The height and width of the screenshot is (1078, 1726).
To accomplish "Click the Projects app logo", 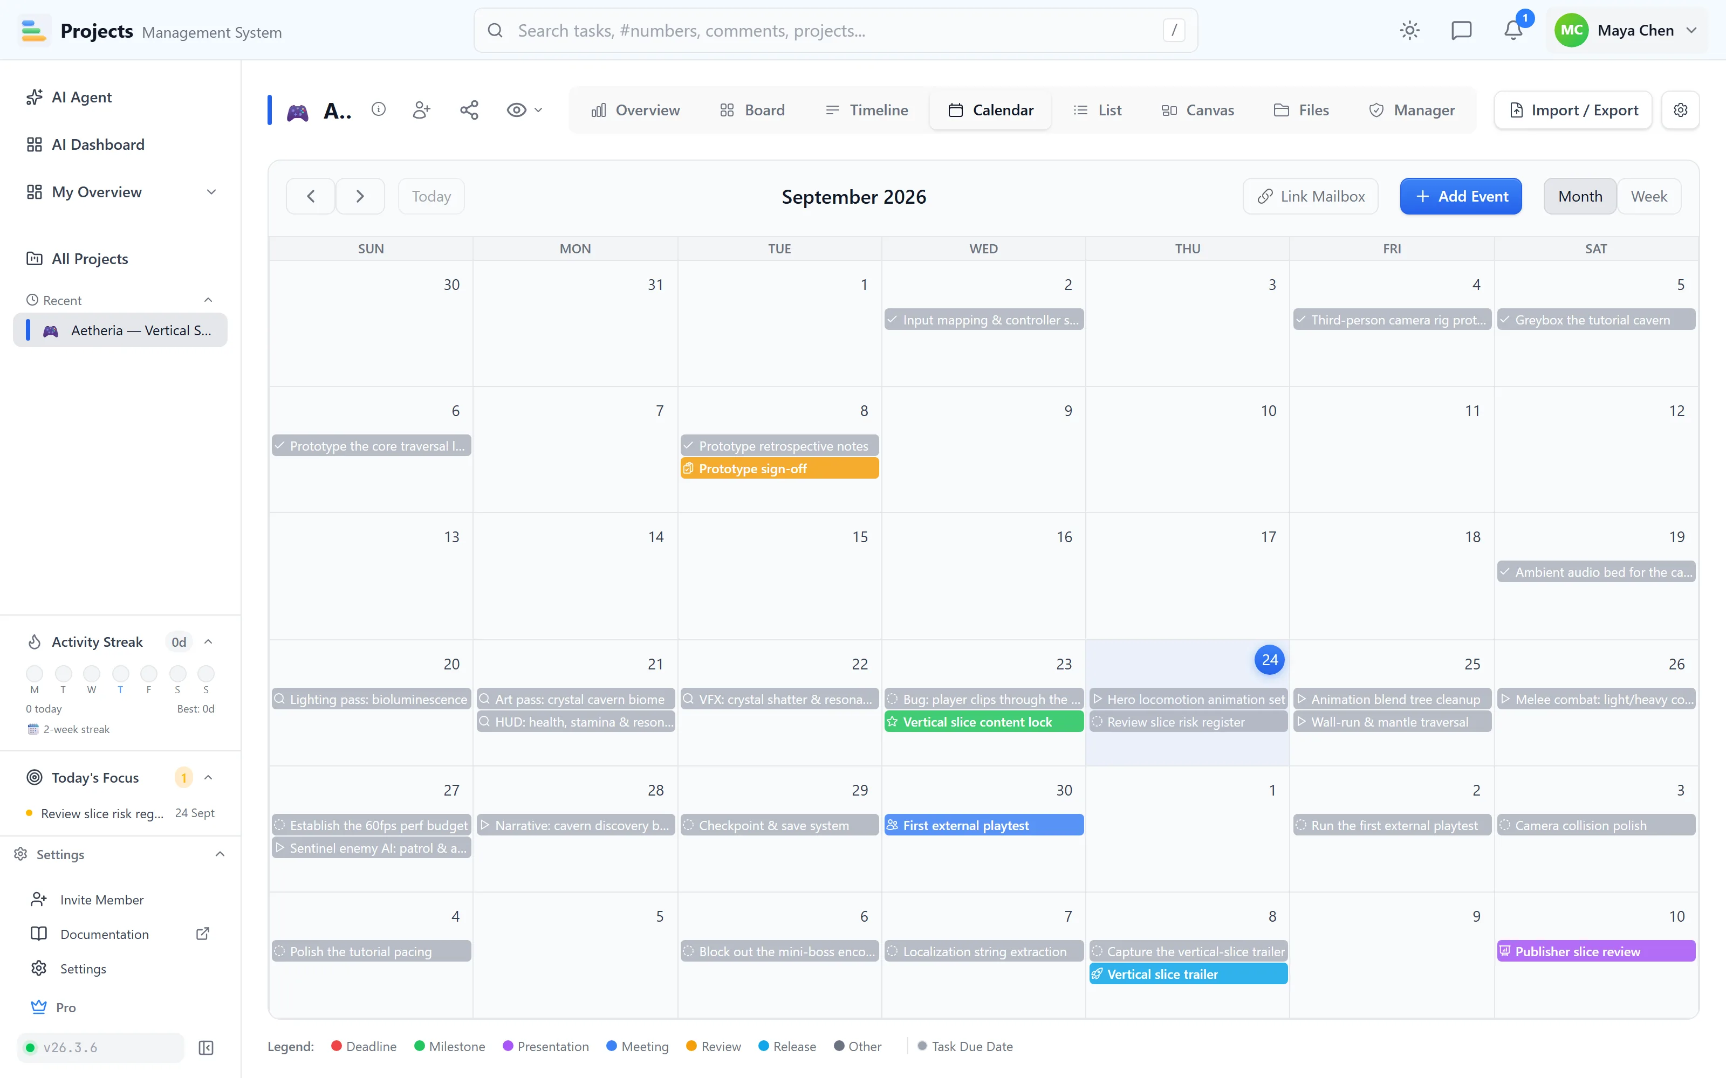I will click(x=33, y=30).
